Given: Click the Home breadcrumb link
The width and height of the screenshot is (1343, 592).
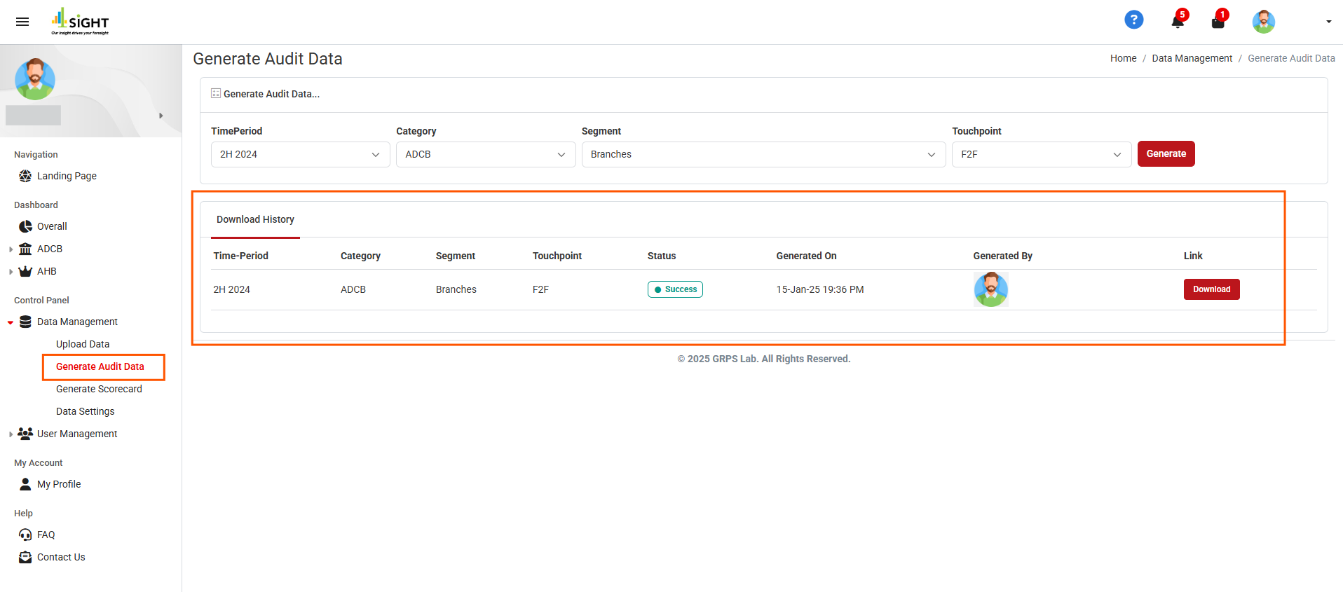Looking at the screenshot, I should coord(1123,58).
